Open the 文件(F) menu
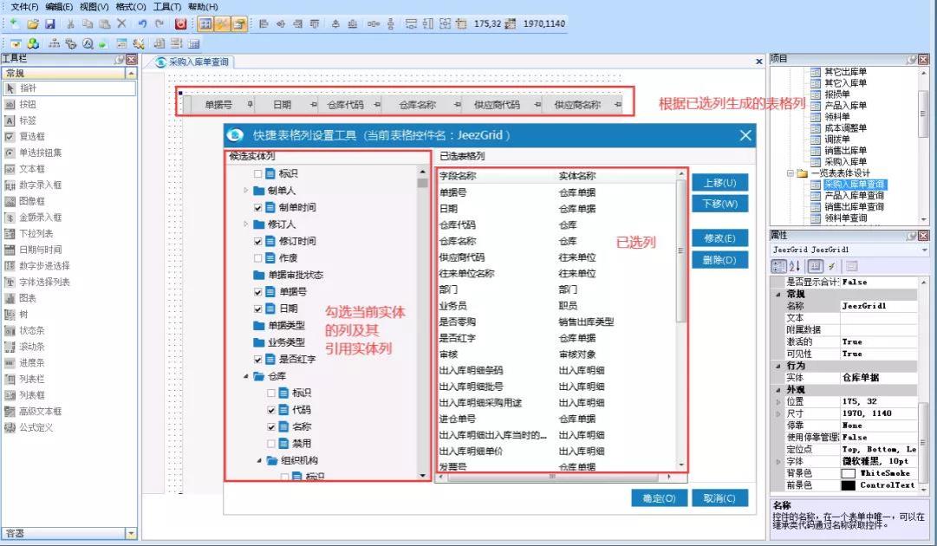Screen dimensions: 937x546 (24, 7)
